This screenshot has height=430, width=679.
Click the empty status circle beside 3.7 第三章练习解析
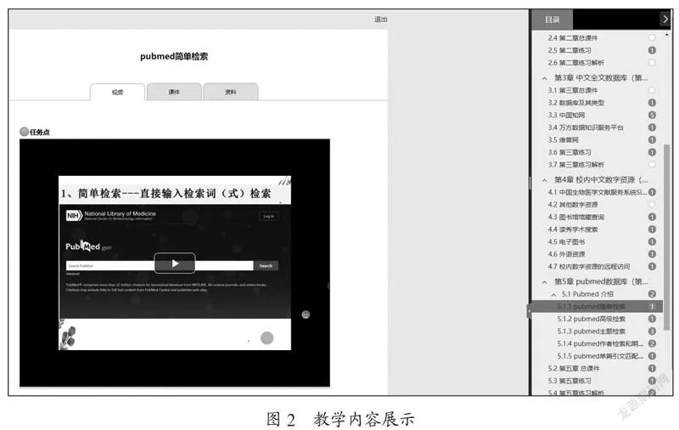tap(652, 164)
